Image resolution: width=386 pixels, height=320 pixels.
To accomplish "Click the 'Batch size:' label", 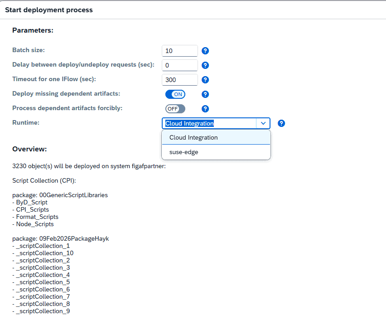I will coord(29,50).
